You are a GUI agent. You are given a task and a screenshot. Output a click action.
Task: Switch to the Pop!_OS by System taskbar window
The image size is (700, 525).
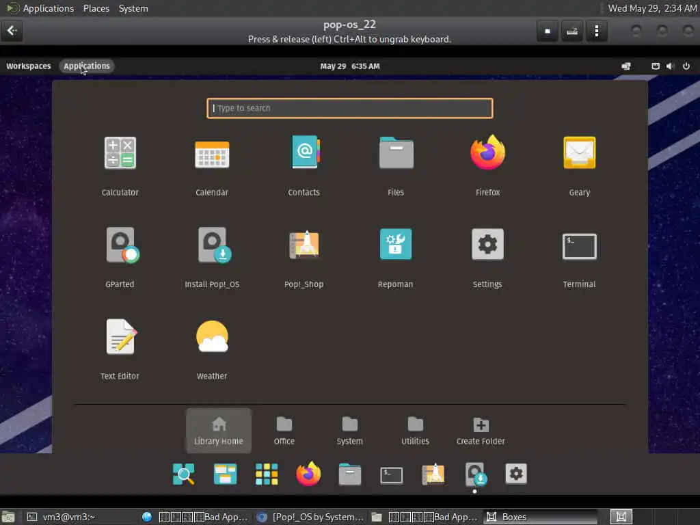(x=311, y=517)
